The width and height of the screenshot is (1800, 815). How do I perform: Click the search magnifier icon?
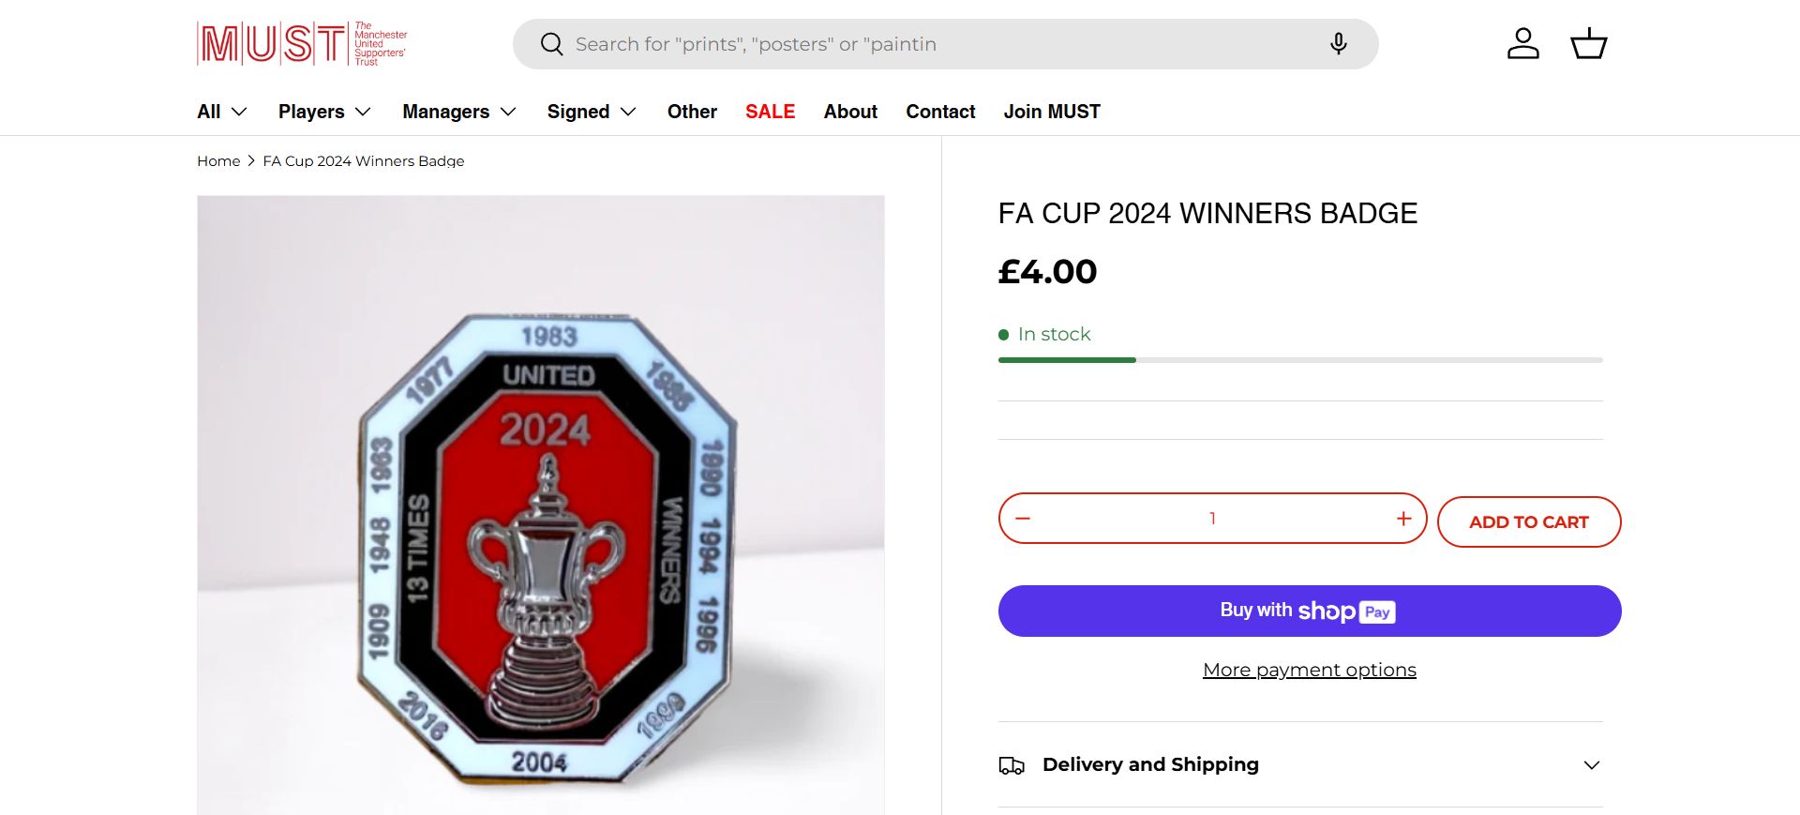552,44
